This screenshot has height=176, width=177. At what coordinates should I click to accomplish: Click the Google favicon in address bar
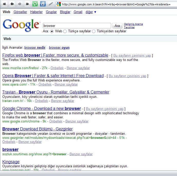[58, 4]
